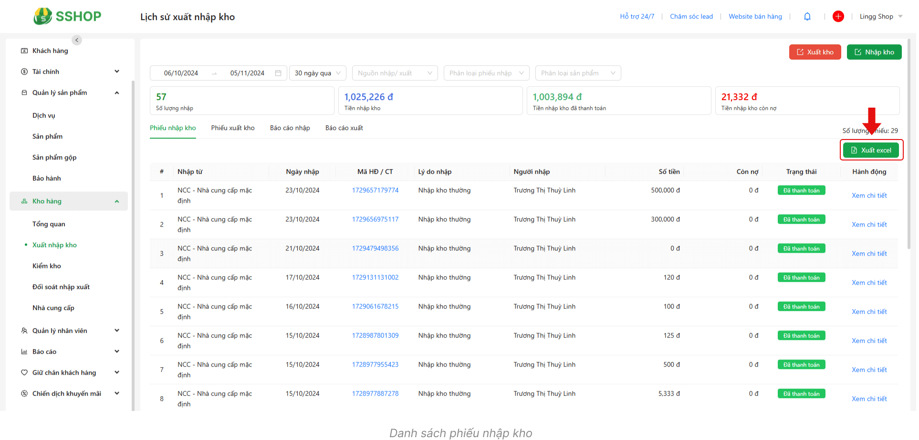The height and width of the screenshot is (440, 919).
Task: Select Kiểm kho in the sidebar
Action: (47, 266)
